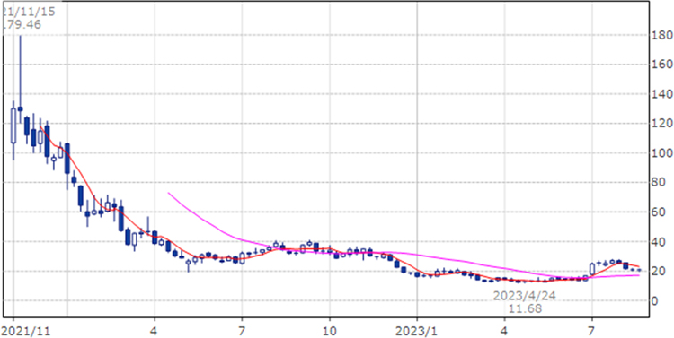
Task: Click the 2023/1 x-axis label
Action: click(x=417, y=331)
